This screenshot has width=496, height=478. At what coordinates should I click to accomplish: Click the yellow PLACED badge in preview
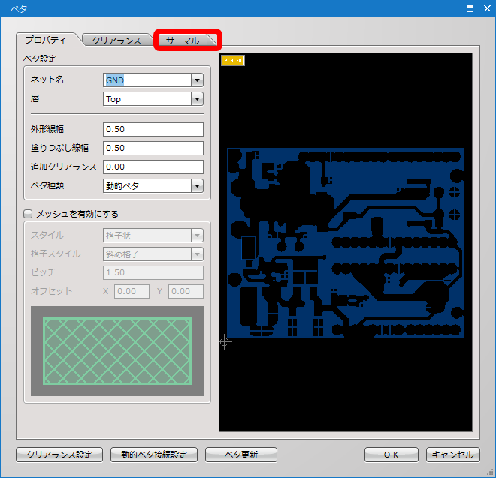[x=233, y=60]
